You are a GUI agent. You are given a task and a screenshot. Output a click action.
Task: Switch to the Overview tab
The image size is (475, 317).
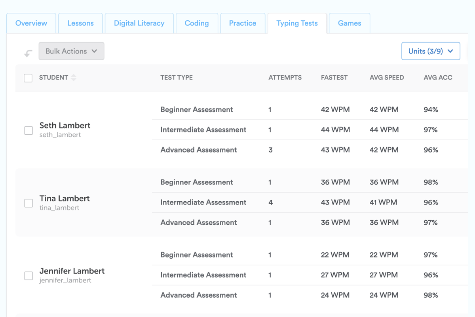click(x=31, y=23)
